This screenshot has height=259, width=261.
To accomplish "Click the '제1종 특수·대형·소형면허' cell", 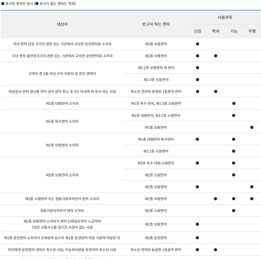I will [156, 163].
